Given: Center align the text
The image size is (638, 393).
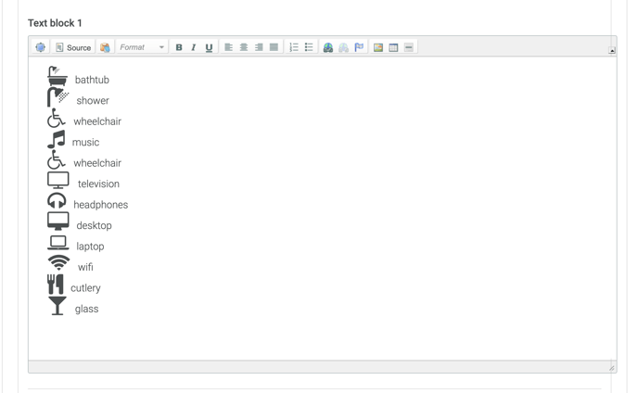Looking at the screenshot, I should point(244,47).
